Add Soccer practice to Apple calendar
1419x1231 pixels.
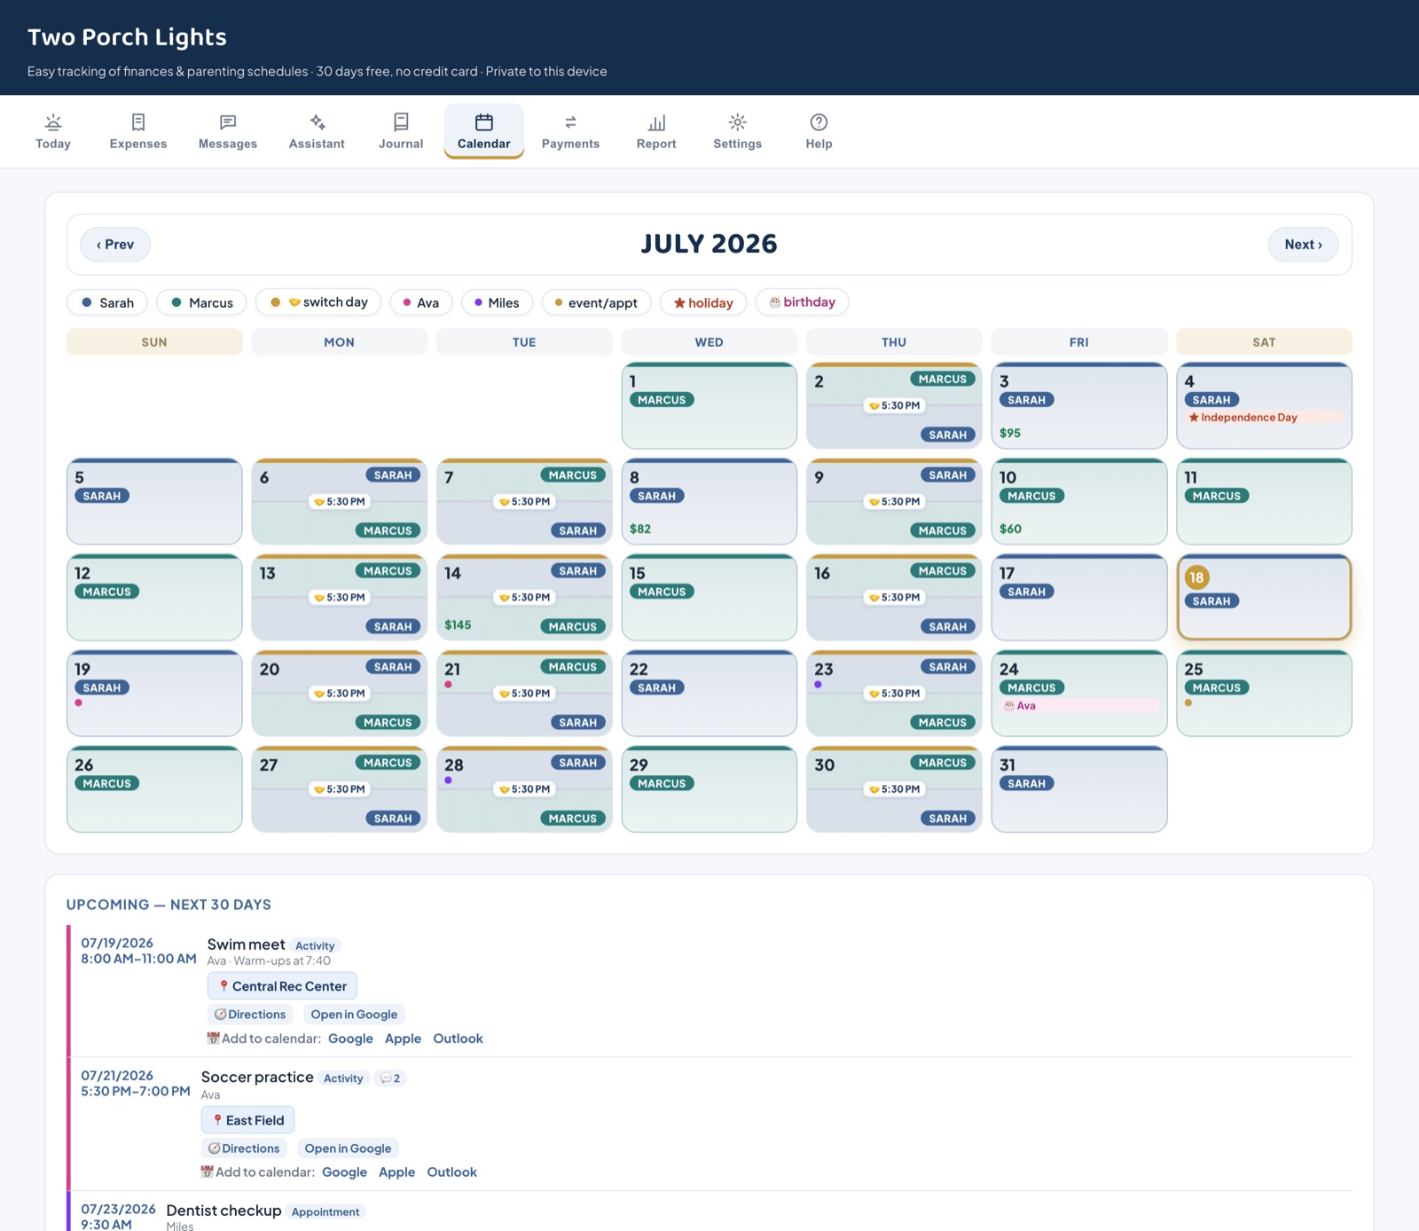click(396, 1172)
